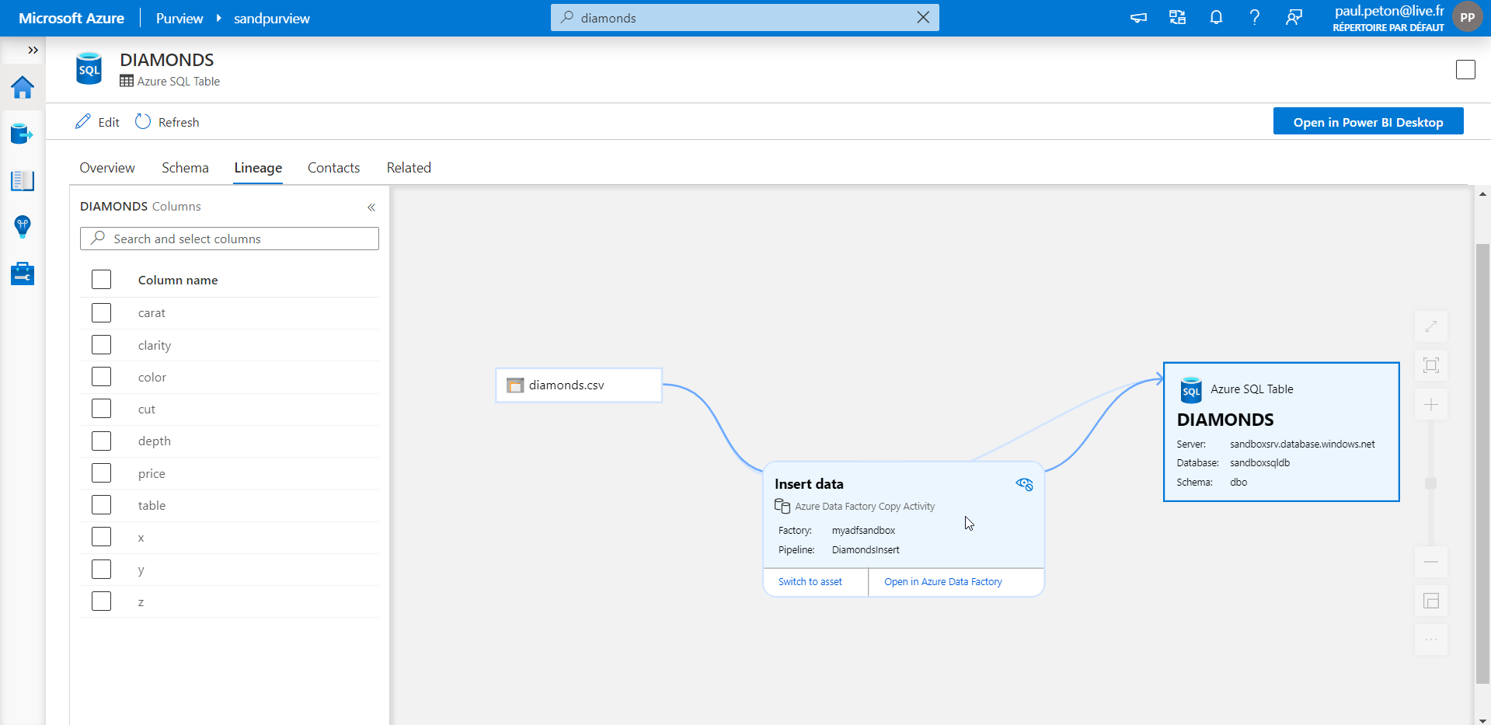Fit the lineage graph to screen

click(1430, 365)
